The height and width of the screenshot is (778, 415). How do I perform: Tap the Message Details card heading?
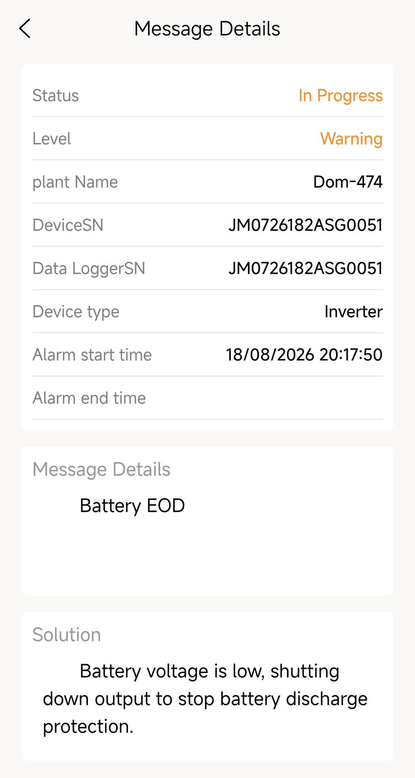click(101, 469)
